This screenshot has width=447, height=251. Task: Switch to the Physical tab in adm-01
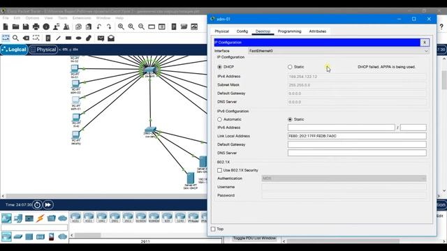tap(222, 31)
